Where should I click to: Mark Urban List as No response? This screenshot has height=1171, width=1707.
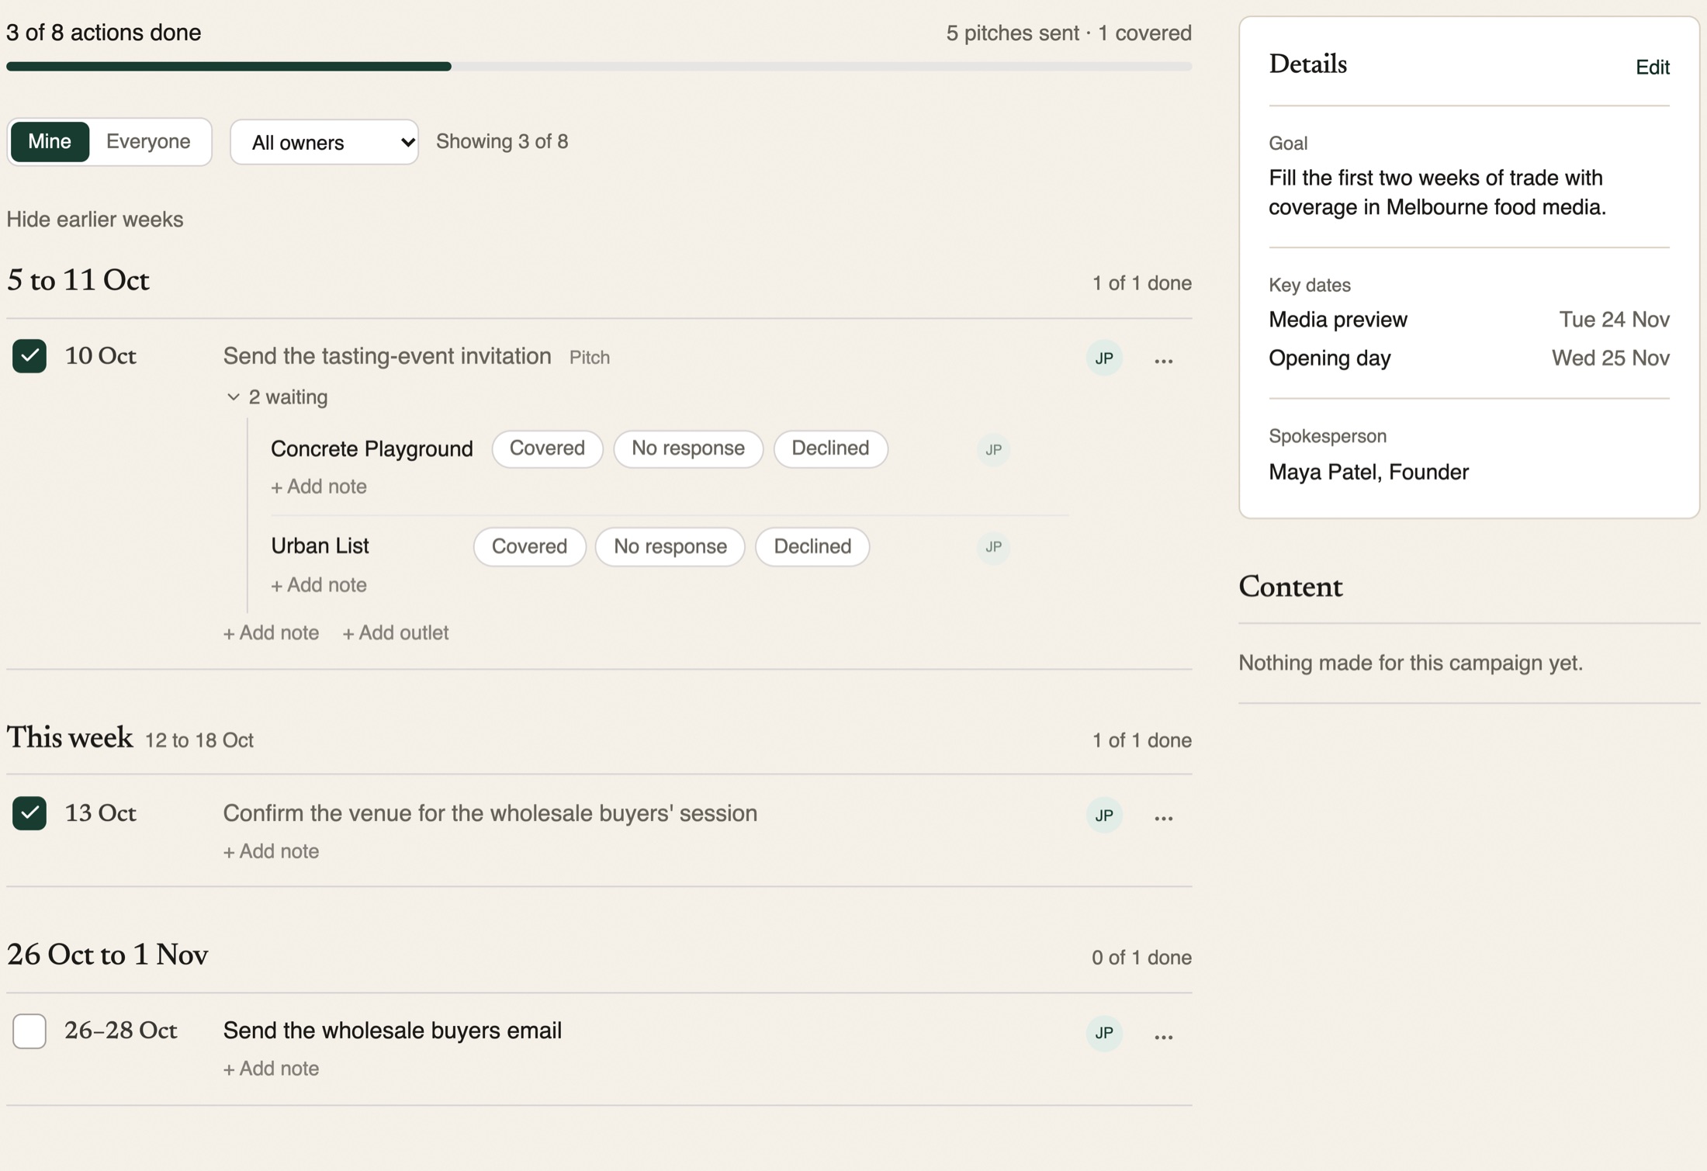point(670,546)
